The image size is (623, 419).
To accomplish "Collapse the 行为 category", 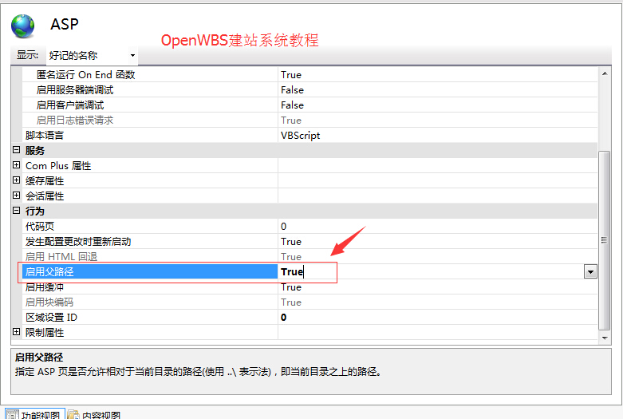I will point(16,211).
